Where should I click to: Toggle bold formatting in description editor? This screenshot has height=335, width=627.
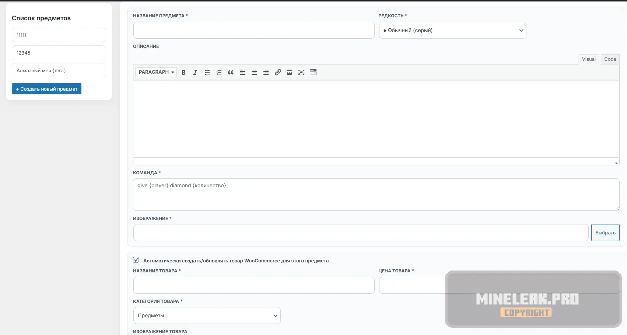click(x=183, y=72)
